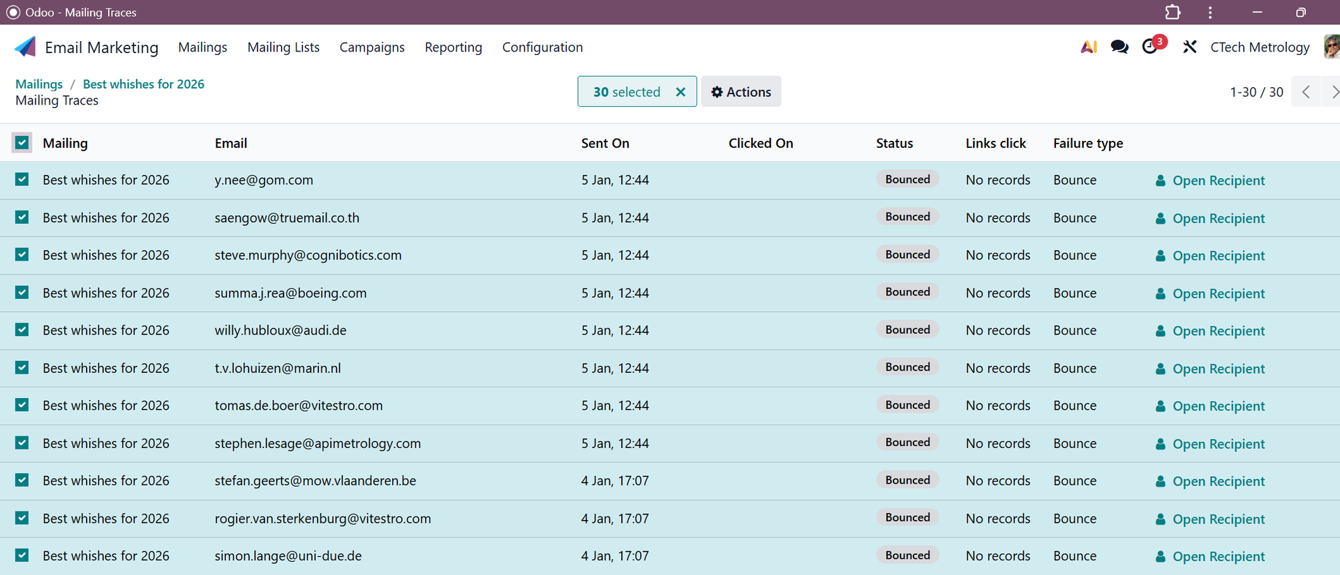The width and height of the screenshot is (1340, 575).
Task: Open the activities clock icon with badge
Action: 1150,47
